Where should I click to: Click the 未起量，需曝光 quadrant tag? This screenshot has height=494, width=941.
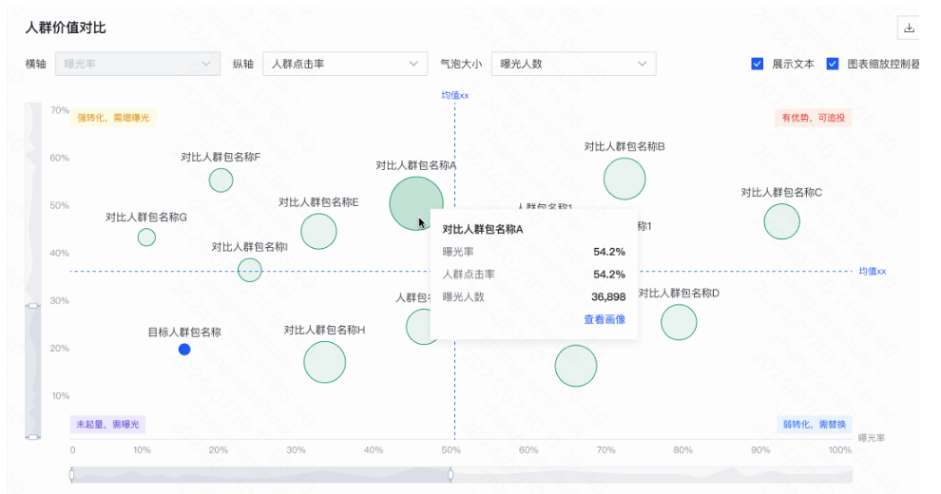[x=107, y=425]
